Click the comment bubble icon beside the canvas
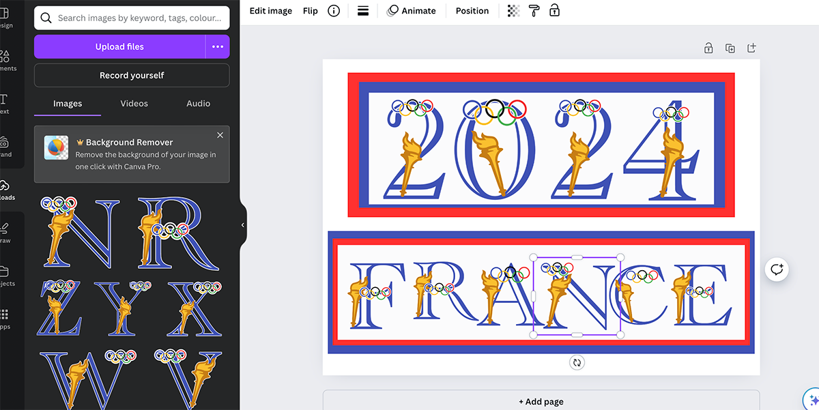Viewport: 819px width, 410px height. click(777, 269)
